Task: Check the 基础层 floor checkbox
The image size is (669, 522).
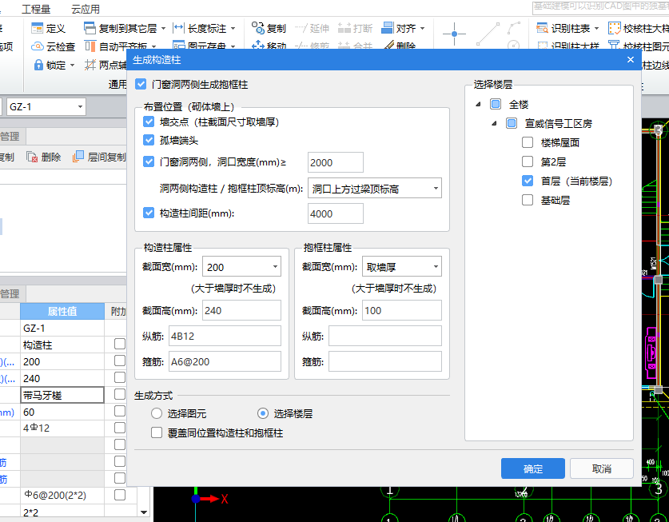Action: 528,200
